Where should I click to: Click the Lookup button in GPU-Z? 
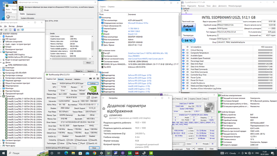(93, 83)
